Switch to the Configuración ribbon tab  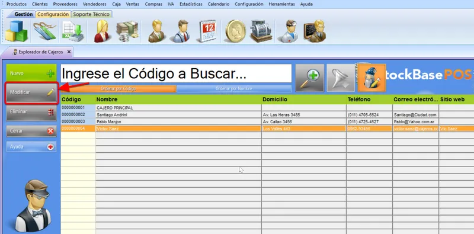[53, 14]
